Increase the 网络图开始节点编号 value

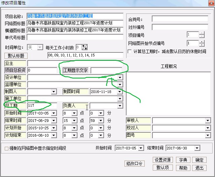[x=202, y=42]
